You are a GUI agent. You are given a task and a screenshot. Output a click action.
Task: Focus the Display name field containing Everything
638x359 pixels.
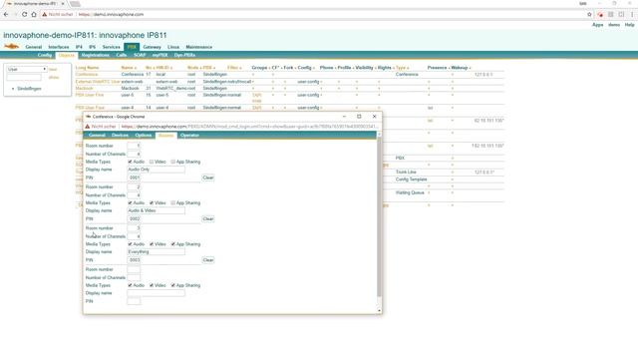coord(156,252)
